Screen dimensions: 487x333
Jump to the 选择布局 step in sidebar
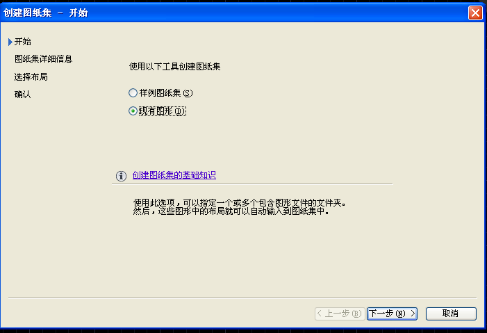pyautogui.click(x=31, y=76)
